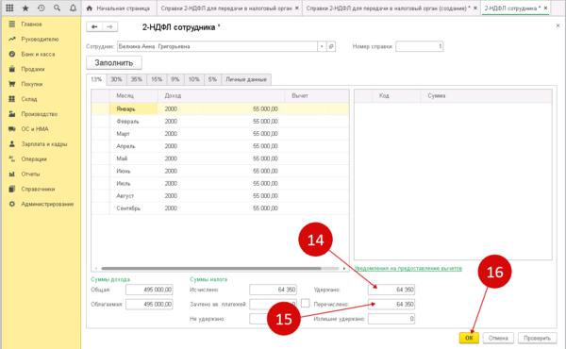
Task: Open the search magnifier icon
Action: click(x=57, y=8)
